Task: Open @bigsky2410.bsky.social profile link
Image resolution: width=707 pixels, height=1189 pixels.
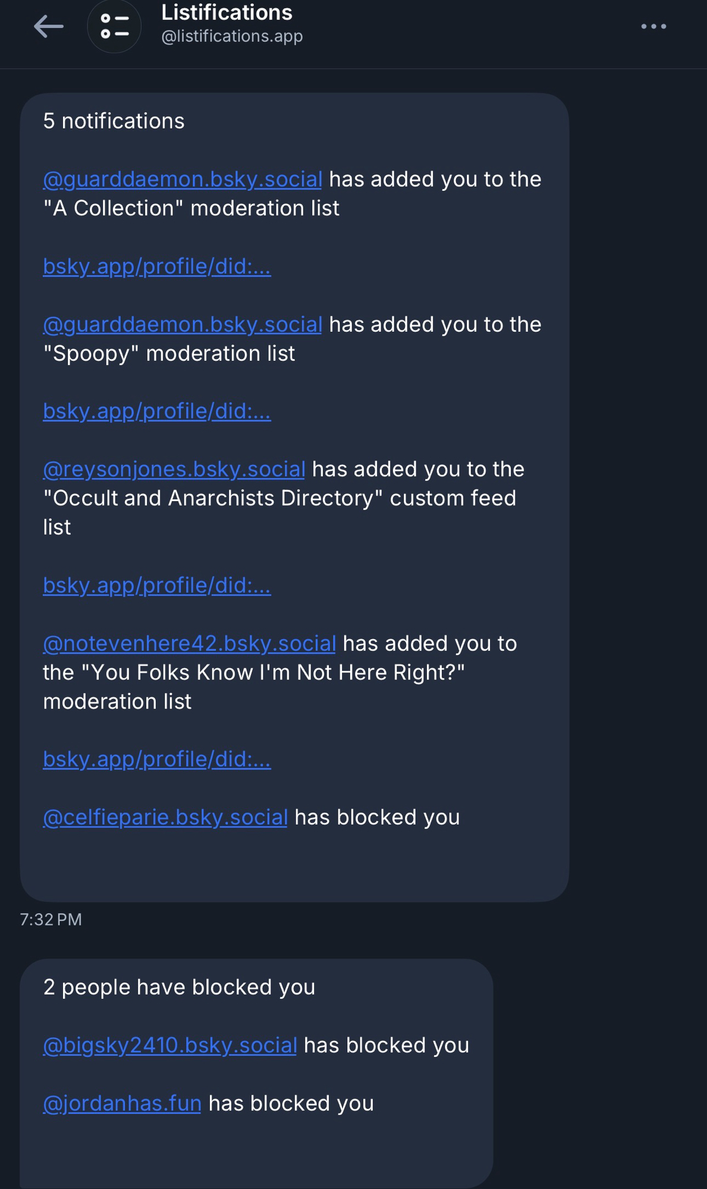Action: click(x=170, y=1045)
